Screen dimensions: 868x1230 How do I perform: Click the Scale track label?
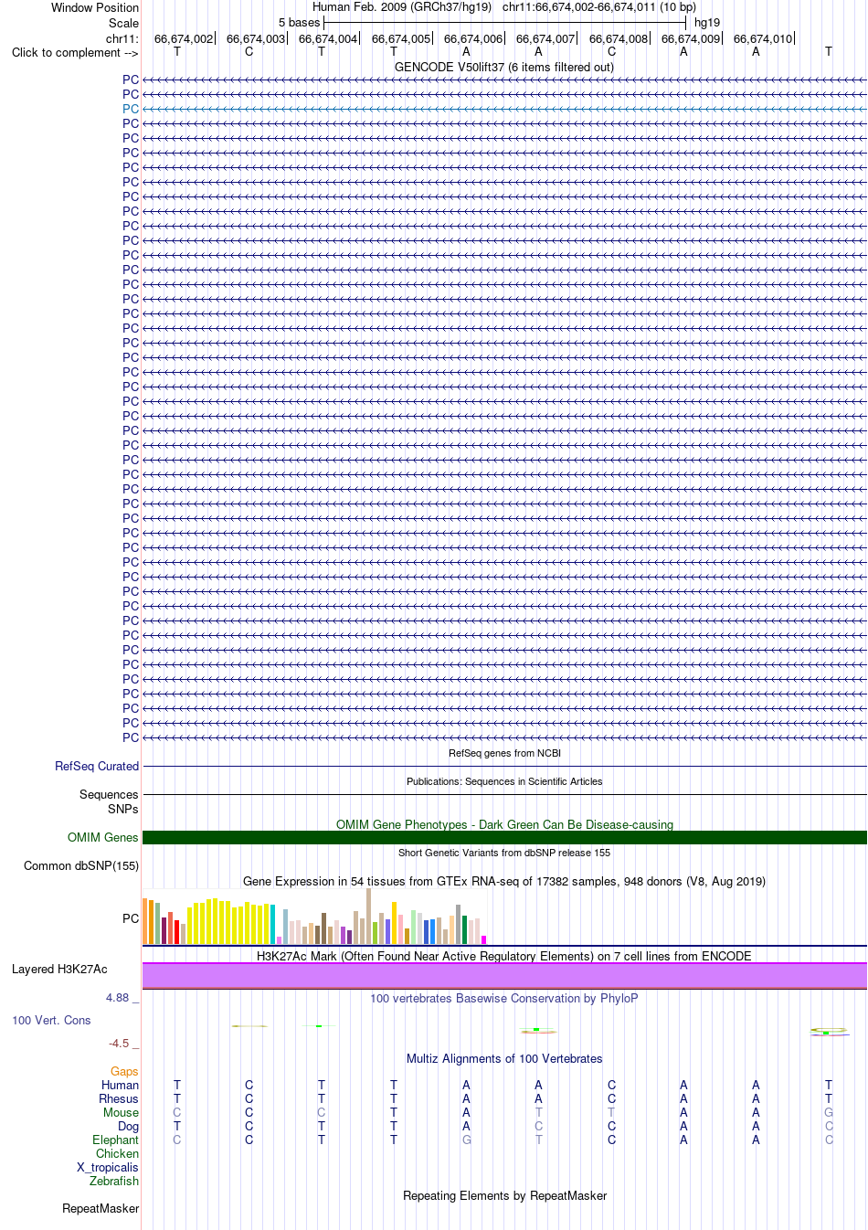click(123, 23)
